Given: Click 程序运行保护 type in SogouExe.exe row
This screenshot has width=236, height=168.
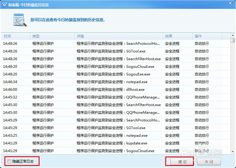Looking at the screenshot, I should click(43, 74).
